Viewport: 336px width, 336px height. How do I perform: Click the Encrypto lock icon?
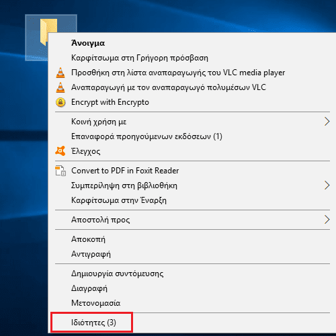coord(60,102)
